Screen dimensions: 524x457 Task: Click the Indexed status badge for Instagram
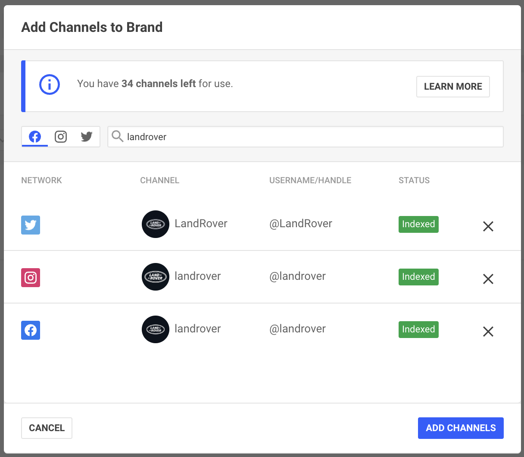point(418,277)
